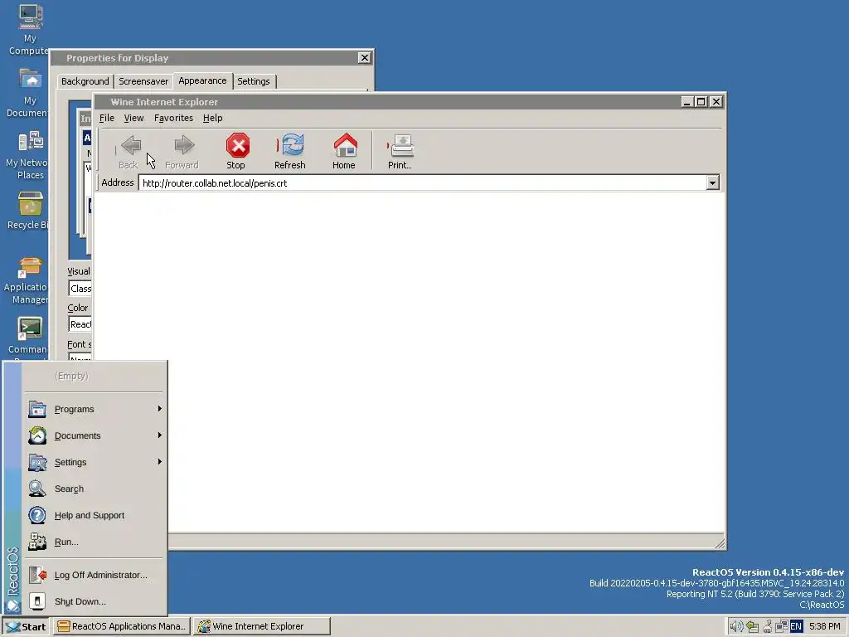Maximize the Wine Internet Explorer window

tap(701, 102)
